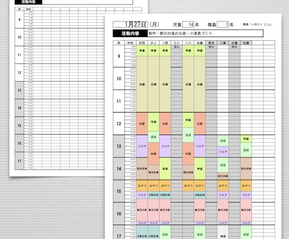Click hour 14 cell on the blank back sheet
289x239 pixels.
[19, 108]
